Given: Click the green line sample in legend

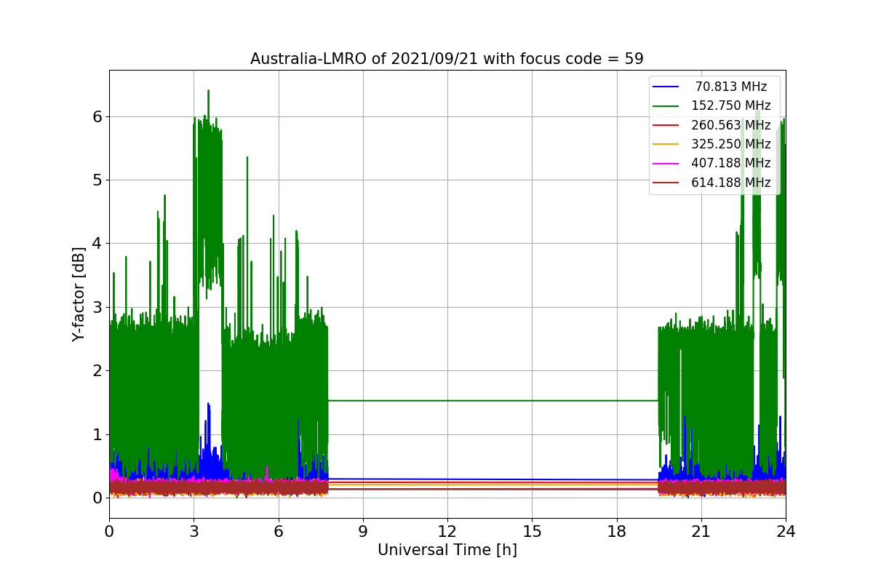Looking at the screenshot, I should click(x=666, y=106).
